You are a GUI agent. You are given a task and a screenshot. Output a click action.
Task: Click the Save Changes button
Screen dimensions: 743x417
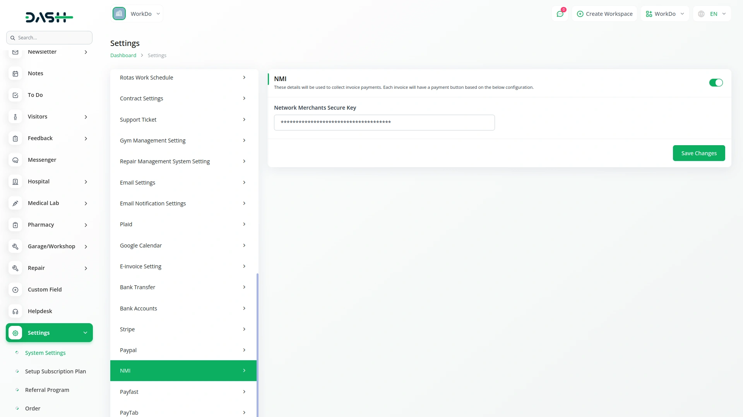pyautogui.click(x=698, y=153)
